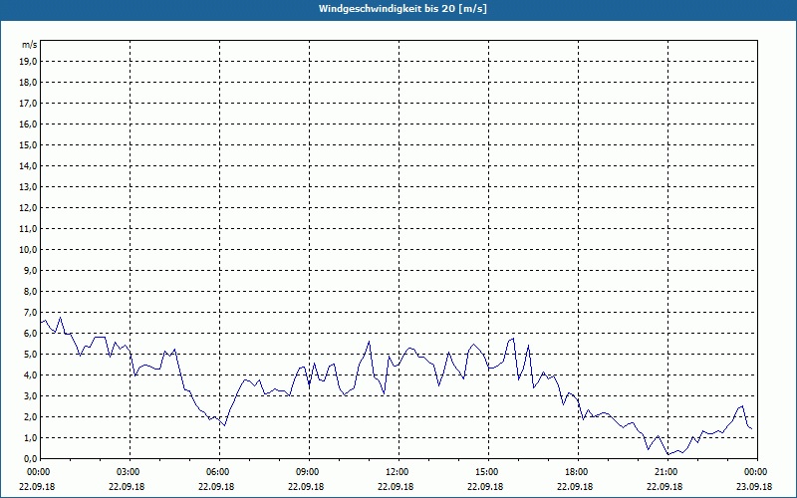The width and height of the screenshot is (797, 498).
Task: Click the "m/s" unit label on y-axis
Action: pyautogui.click(x=29, y=45)
